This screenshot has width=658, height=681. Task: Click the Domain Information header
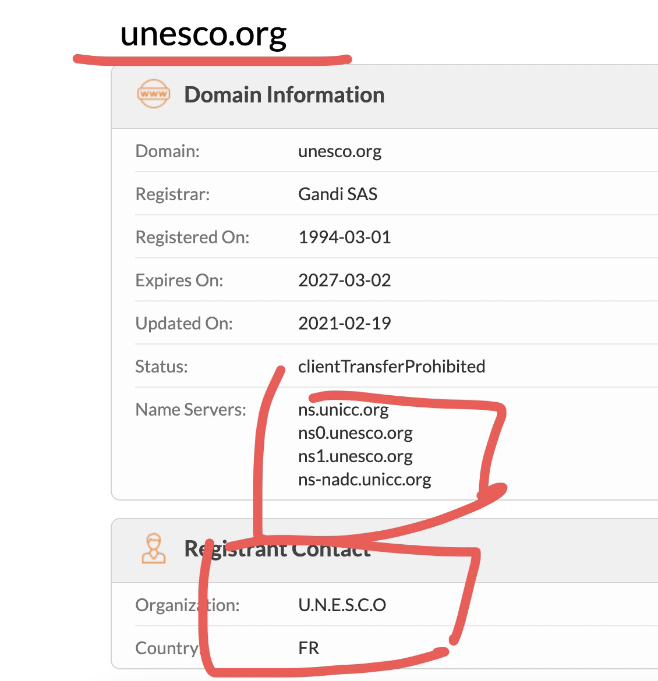pos(284,95)
